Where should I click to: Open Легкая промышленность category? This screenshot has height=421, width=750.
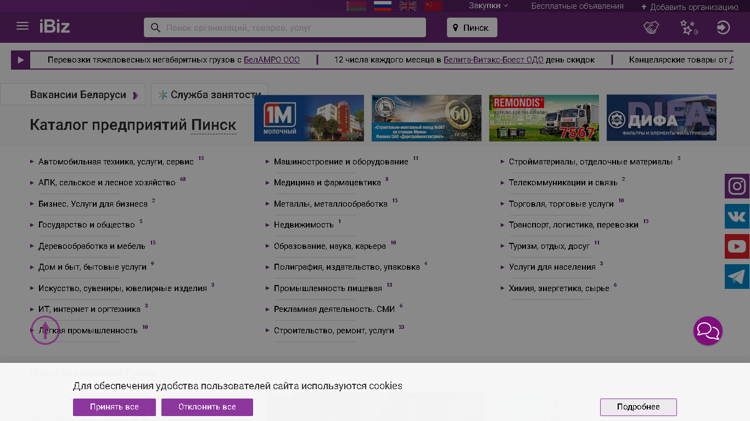pyautogui.click(x=88, y=331)
